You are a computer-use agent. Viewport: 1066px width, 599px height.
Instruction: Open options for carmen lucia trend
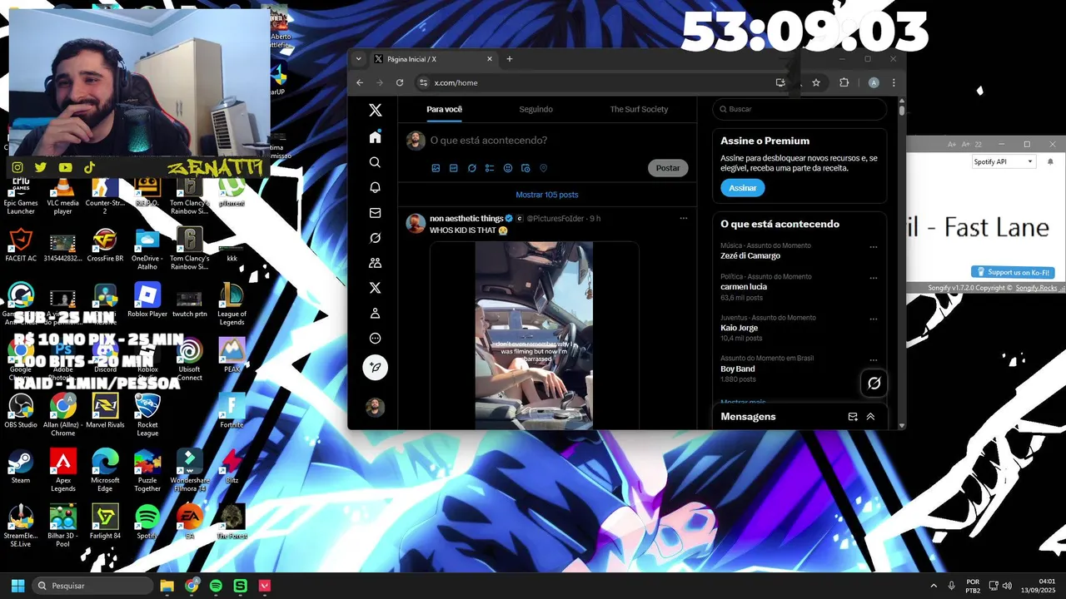click(874, 278)
